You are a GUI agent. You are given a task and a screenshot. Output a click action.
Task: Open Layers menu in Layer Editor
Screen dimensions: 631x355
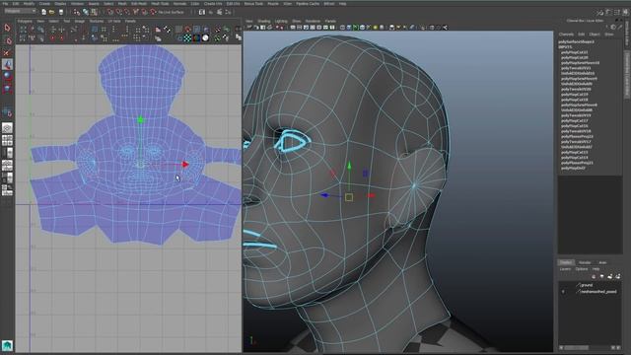tap(565, 269)
